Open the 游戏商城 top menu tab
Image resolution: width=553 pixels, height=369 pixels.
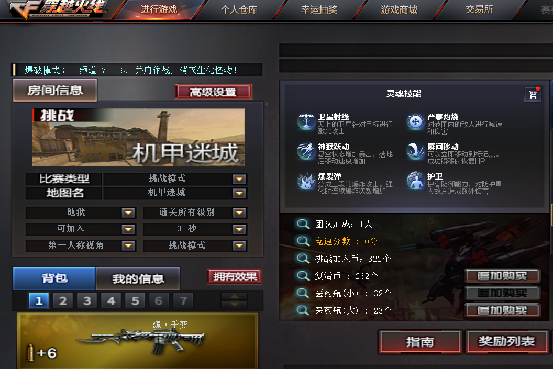click(x=399, y=9)
